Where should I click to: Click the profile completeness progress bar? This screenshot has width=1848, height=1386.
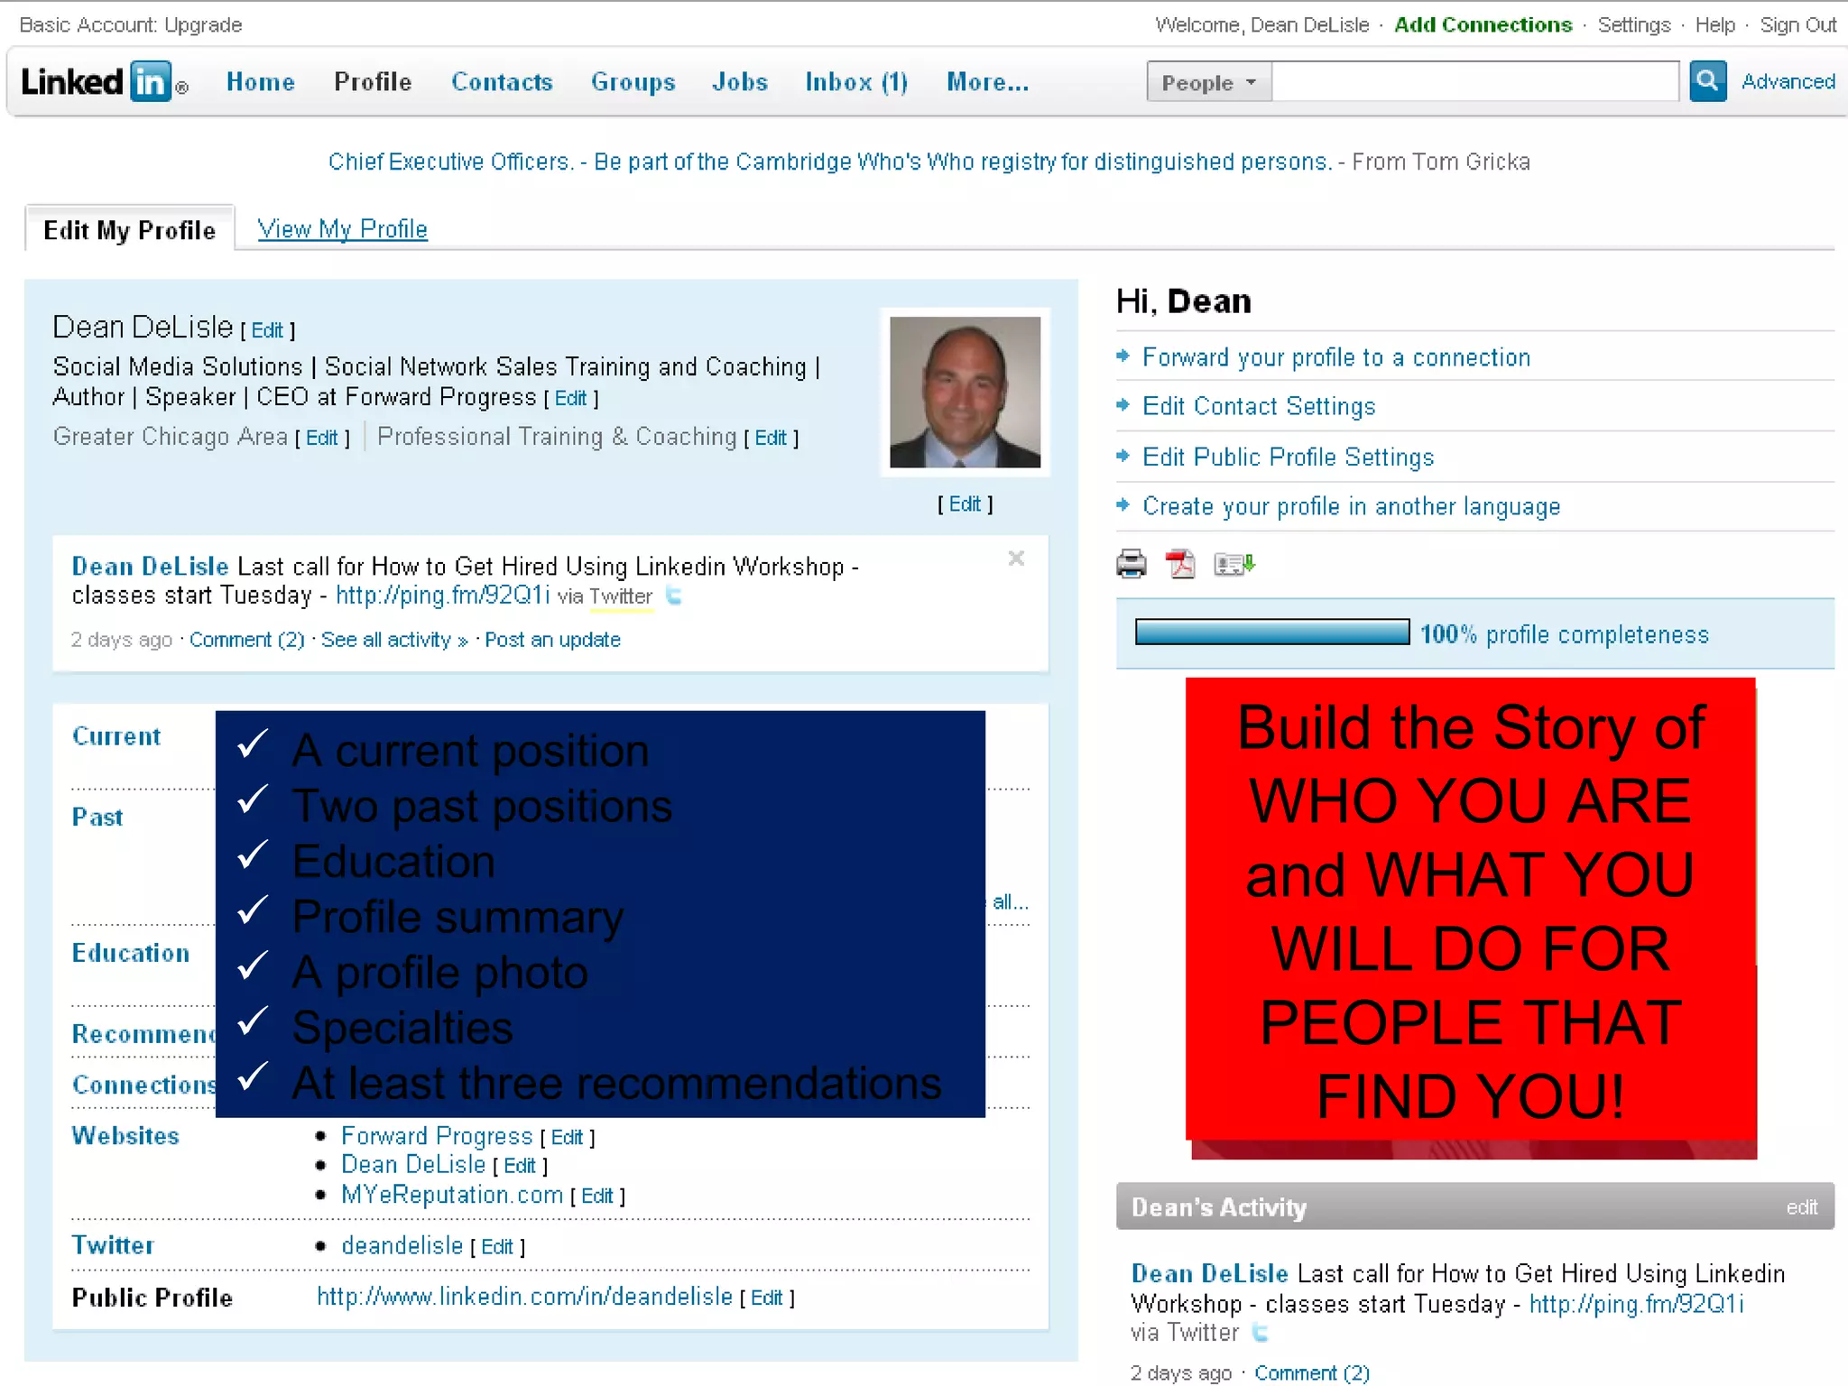(x=1271, y=633)
